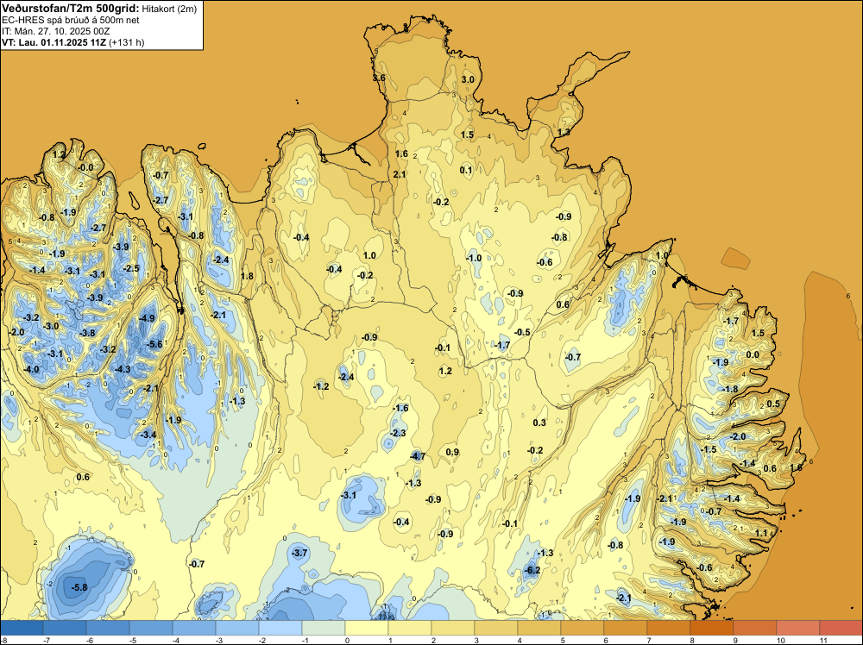Click the 0.3 temperature label

coord(539,423)
